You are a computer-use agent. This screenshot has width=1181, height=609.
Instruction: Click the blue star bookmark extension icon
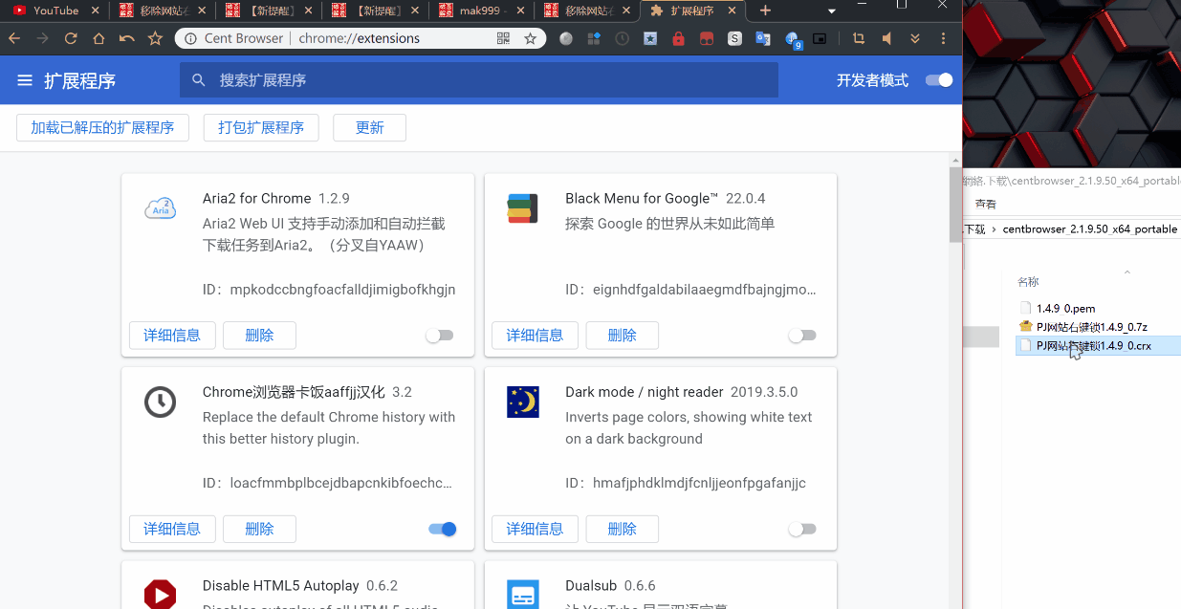pyautogui.click(x=650, y=39)
